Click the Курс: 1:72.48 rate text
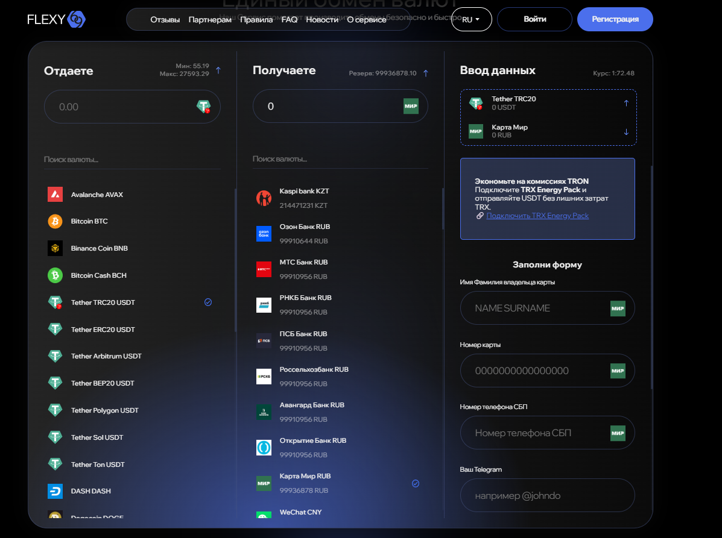The width and height of the screenshot is (722, 538). tap(614, 73)
